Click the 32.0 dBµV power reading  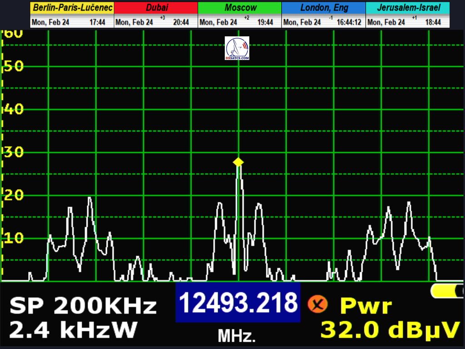point(390,330)
